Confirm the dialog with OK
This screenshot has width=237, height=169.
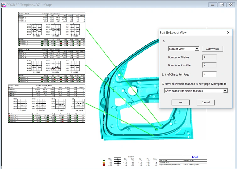click(x=180, y=103)
